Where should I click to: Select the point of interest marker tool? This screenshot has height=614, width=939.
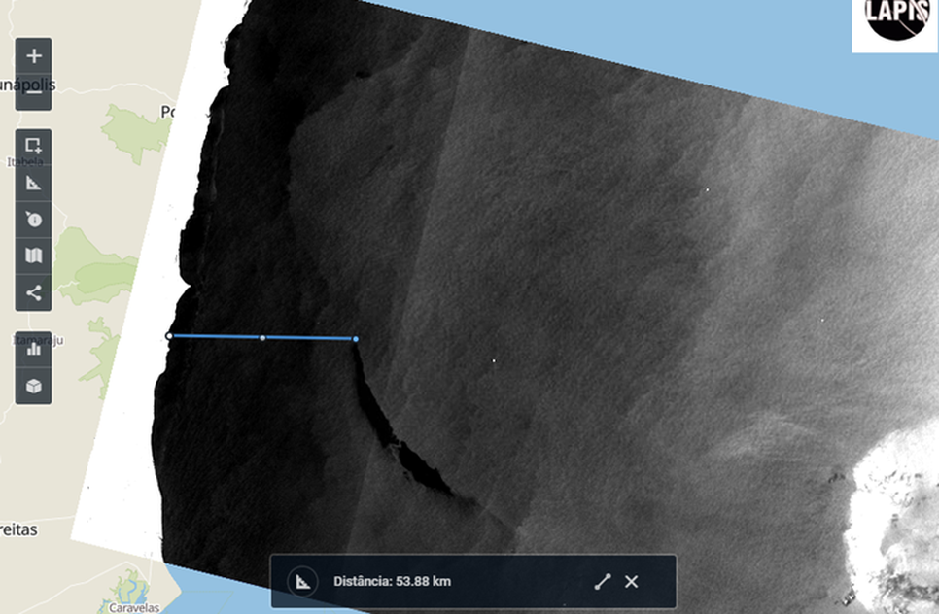(x=33, y=220)
